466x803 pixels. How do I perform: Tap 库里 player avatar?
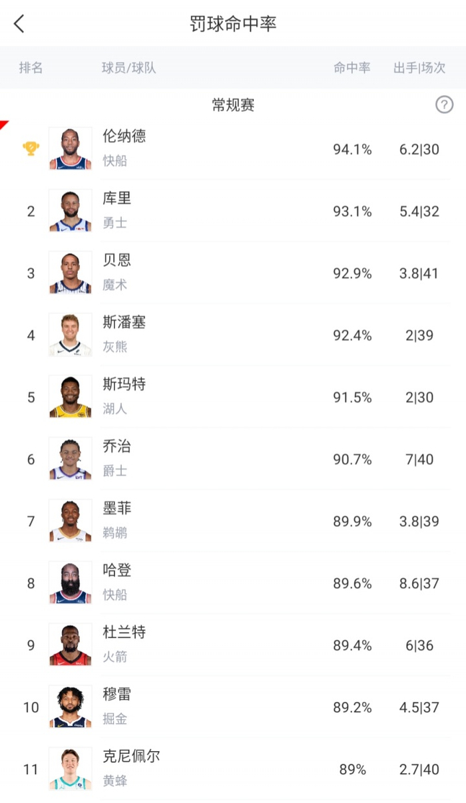click(71, 211)
